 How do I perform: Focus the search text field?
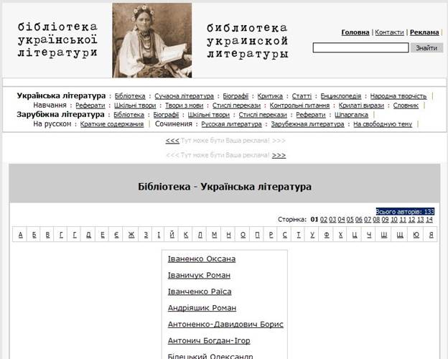(x=360, y=47)
